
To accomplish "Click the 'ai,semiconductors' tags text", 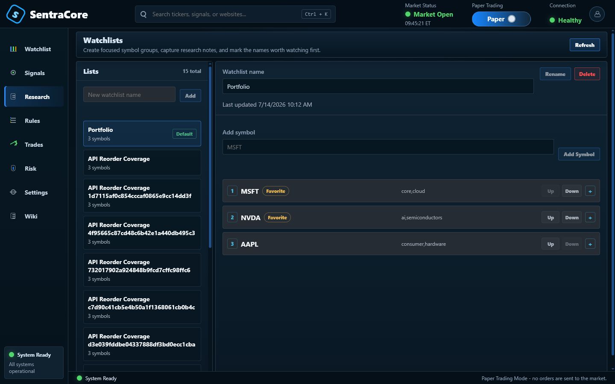I will pos(422,218).
